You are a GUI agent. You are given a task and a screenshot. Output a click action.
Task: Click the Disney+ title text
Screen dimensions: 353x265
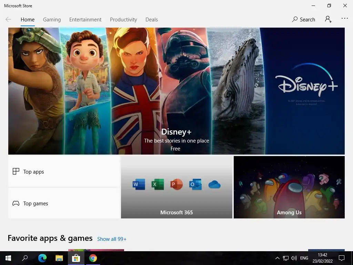[176, 131]
